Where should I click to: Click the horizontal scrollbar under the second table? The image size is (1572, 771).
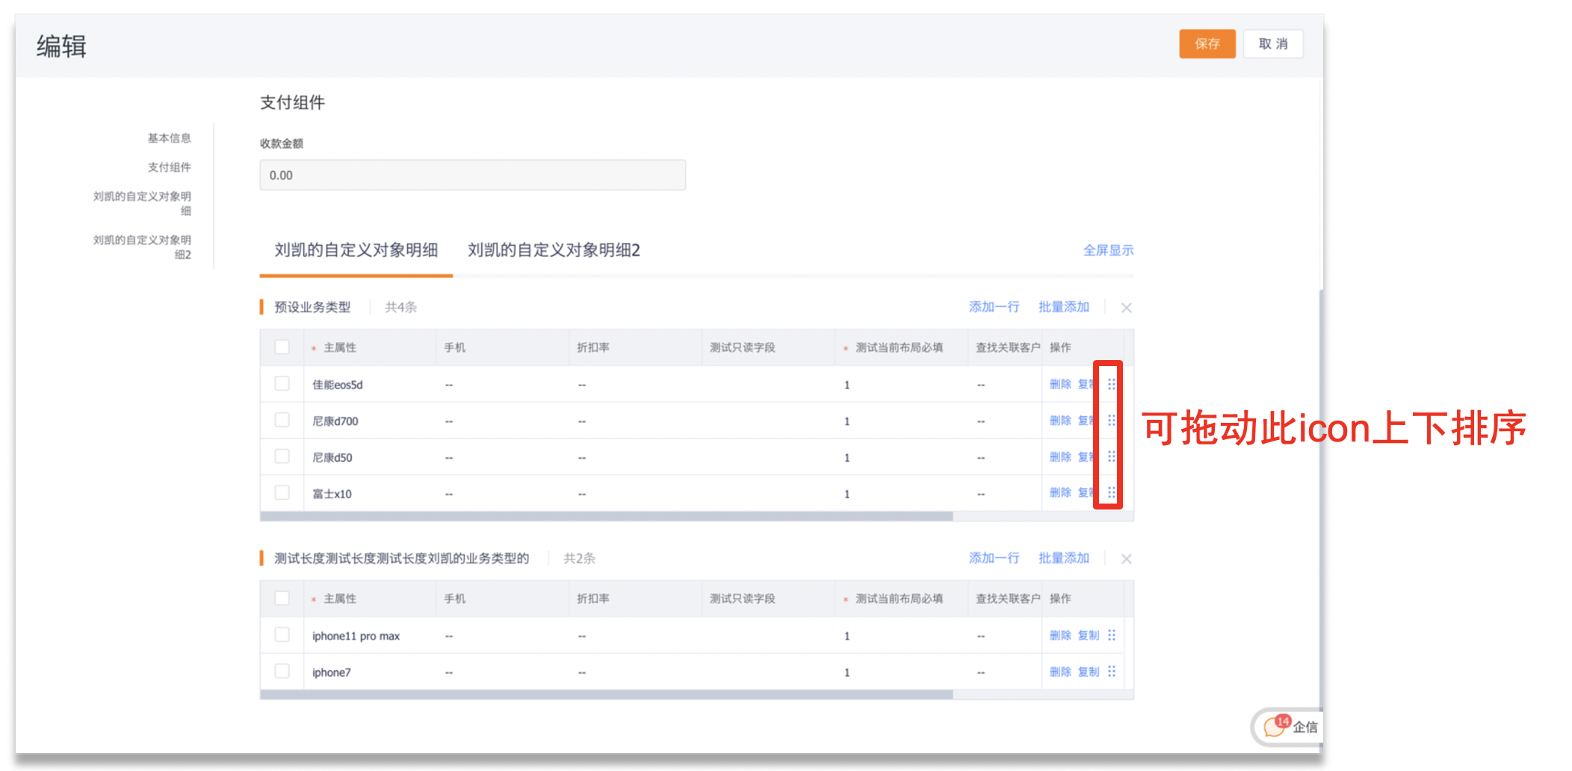(x=606, y=695)
